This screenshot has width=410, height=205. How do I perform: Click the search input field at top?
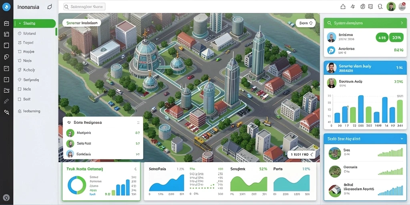coord(84,7)
